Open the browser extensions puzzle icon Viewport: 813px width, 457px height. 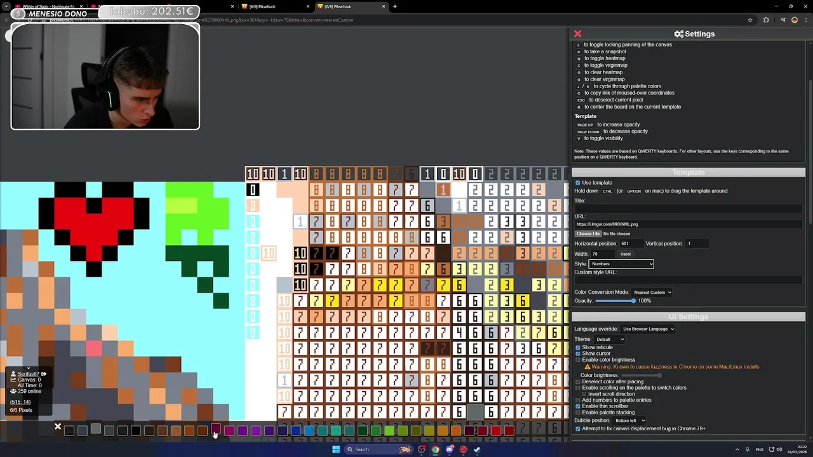tap(765, 20)
